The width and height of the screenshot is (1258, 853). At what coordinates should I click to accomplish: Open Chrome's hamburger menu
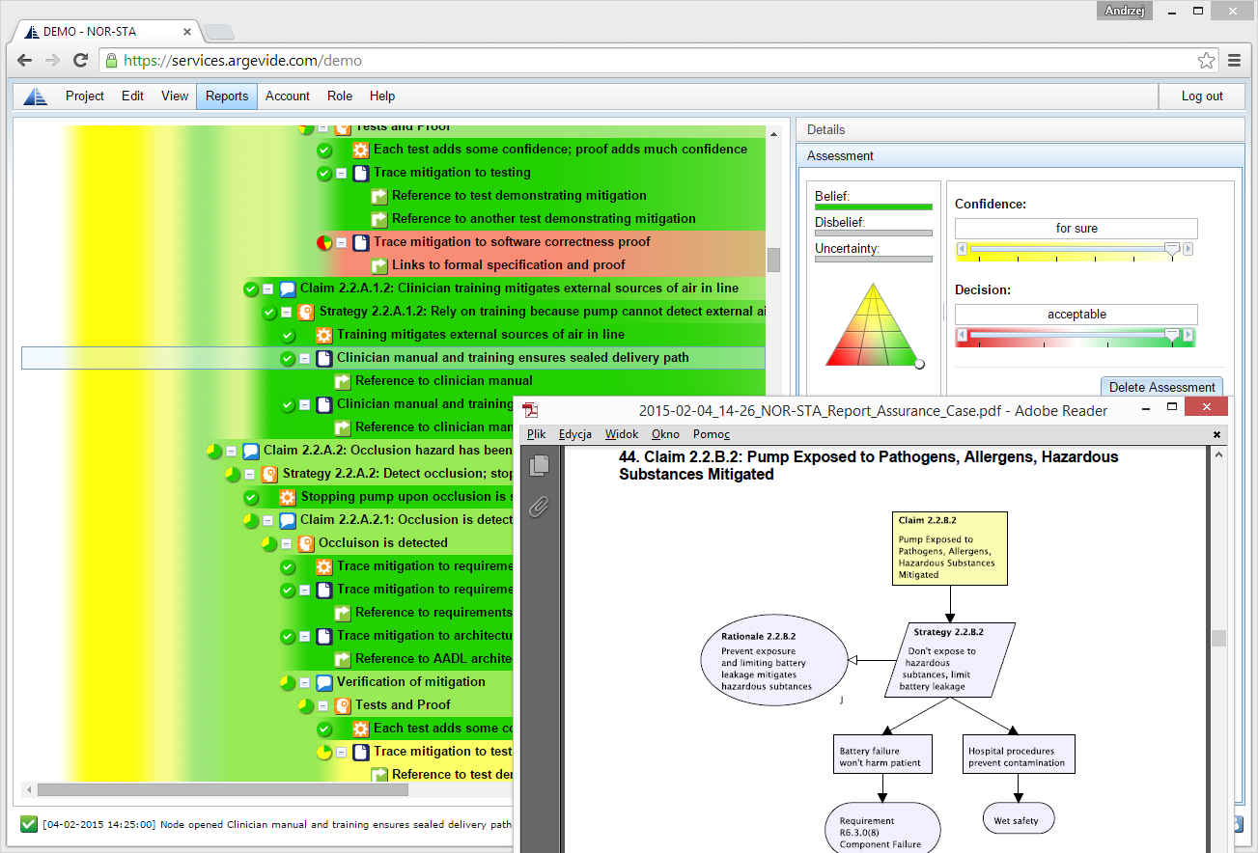1235,60
